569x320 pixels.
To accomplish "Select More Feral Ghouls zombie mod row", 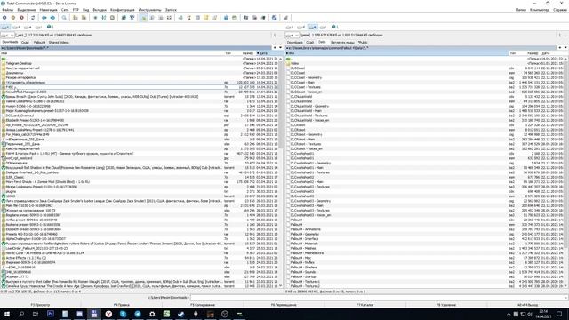I will 140,181.
